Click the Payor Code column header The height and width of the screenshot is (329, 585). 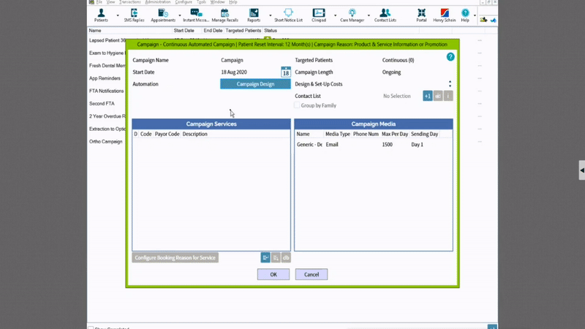pos(167,134)
